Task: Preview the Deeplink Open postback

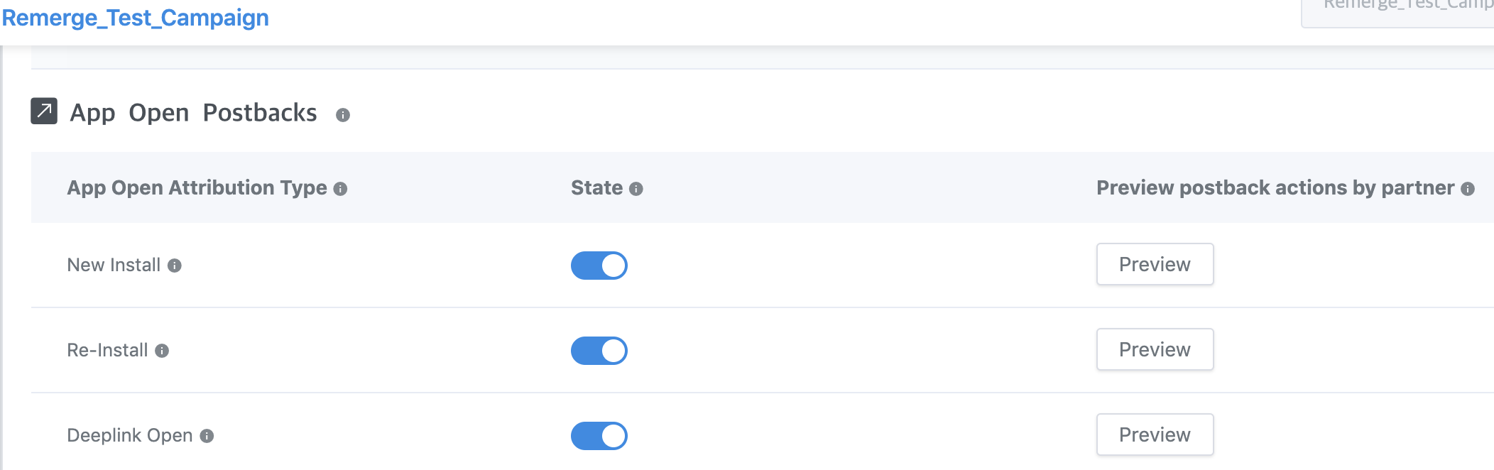Action: (1155, 435)
